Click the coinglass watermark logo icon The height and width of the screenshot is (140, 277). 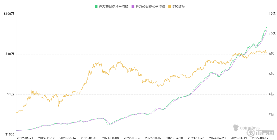[x=236, y=128]
